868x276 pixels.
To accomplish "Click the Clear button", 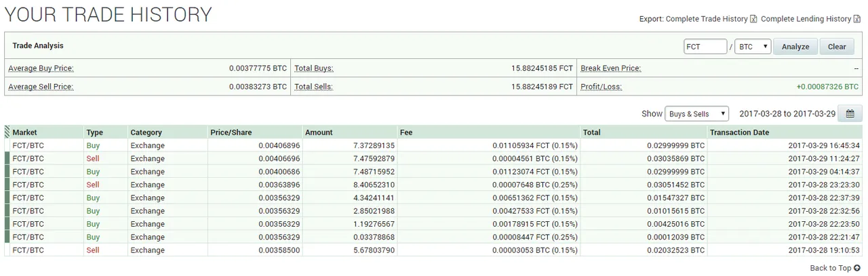I will coord(837,47).
